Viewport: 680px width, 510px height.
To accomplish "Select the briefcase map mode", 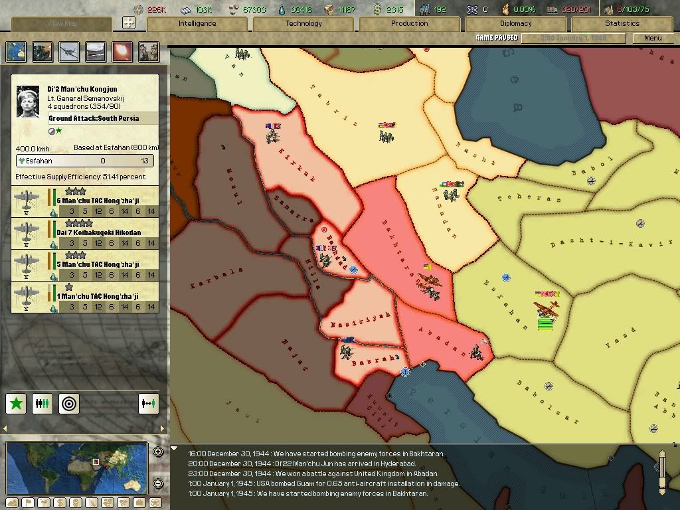I will 139,503.
